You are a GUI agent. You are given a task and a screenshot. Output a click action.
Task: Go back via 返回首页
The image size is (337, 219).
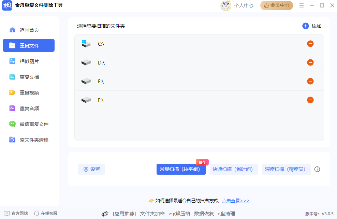pyautogui.click(x=29, y=30)
